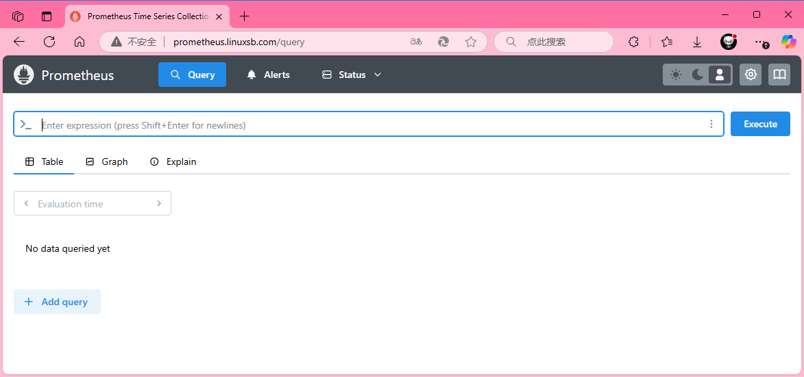Open workspaces icon in title bar

pyautogui.click(x=18, y=16)
